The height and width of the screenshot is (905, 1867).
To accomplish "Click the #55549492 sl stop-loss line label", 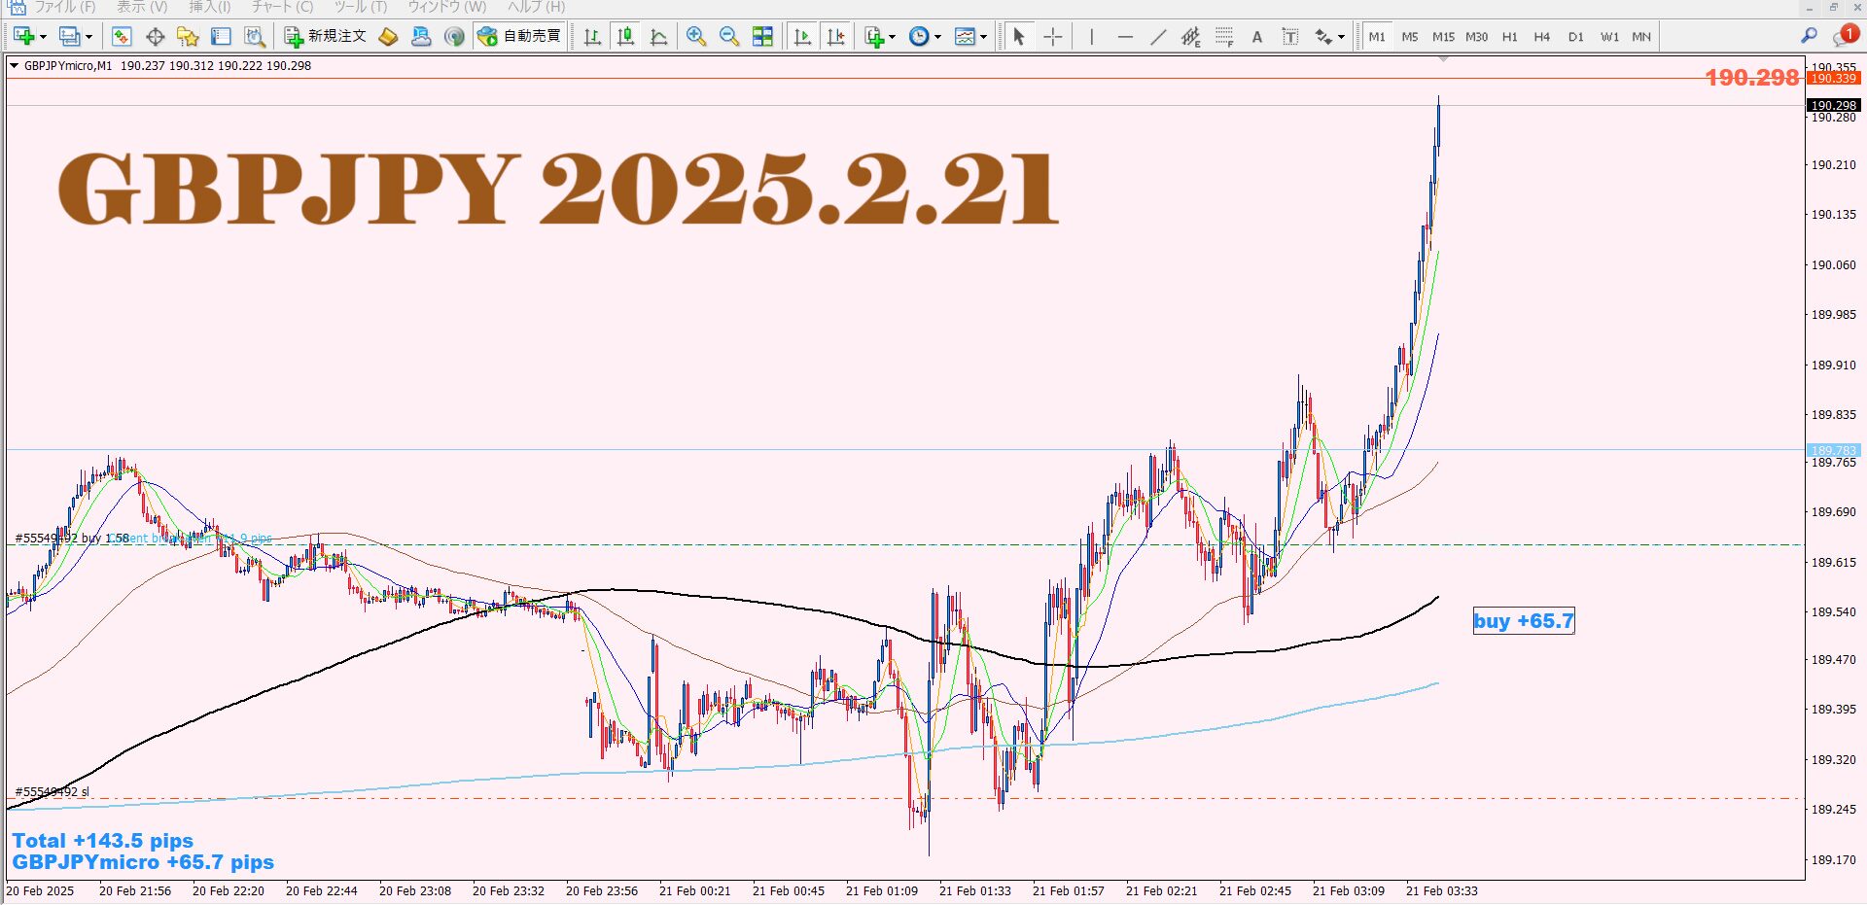I will [52, 792].
